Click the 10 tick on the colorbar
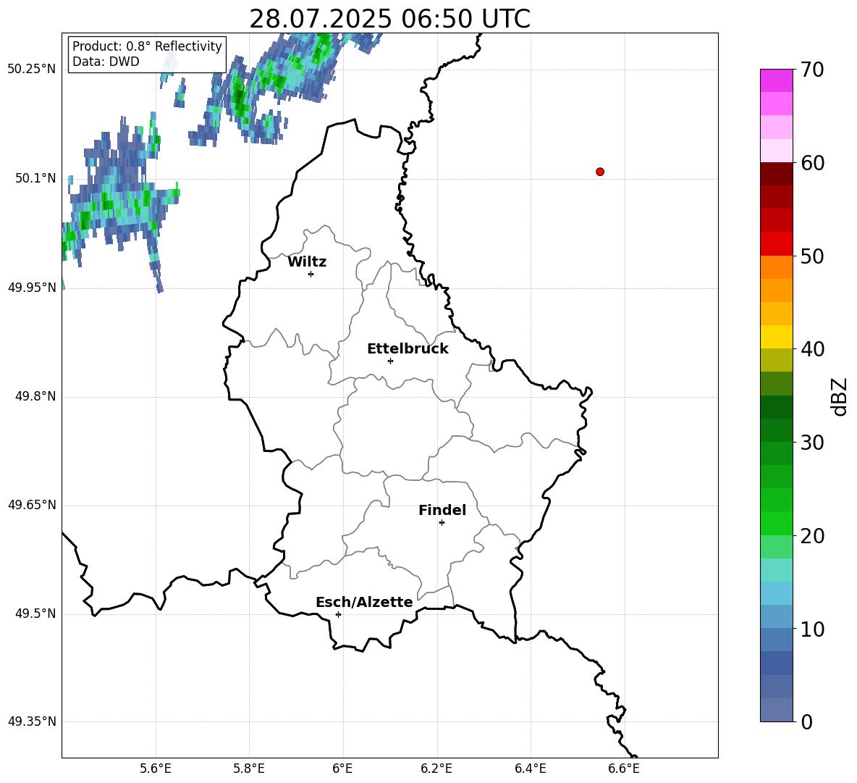The height and width of the screenshot is (783, 857). point(812,629)
